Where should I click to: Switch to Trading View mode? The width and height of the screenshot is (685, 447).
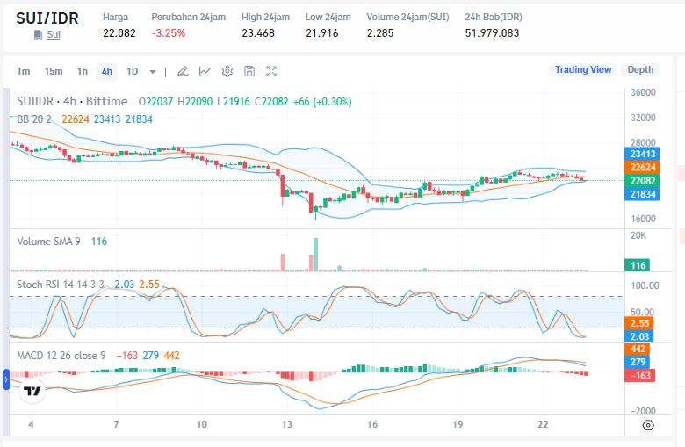point(582,70)
